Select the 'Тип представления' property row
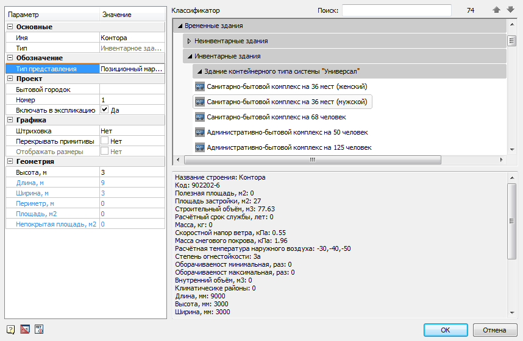The height and width of the screenshot is (341, 523). tap(52, 69)
